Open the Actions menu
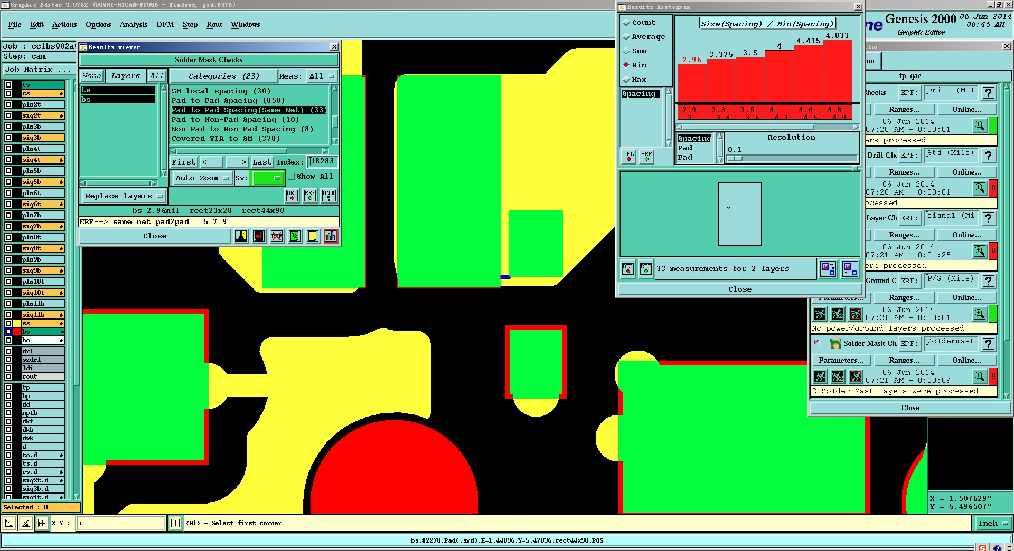The image size is (1014, 551). point(64,24)
